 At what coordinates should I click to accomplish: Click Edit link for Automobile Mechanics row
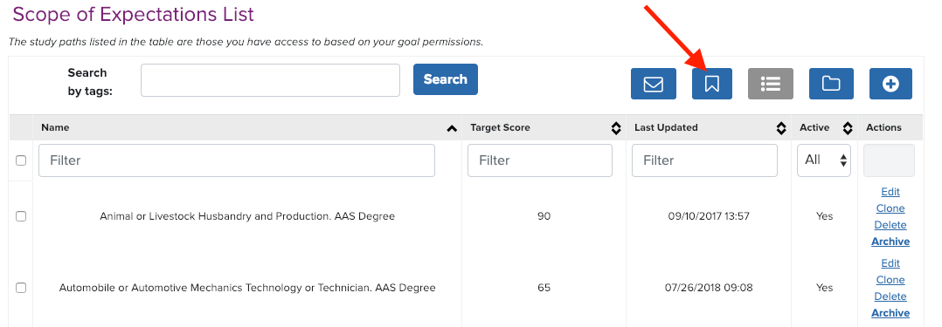coord(890,263)
